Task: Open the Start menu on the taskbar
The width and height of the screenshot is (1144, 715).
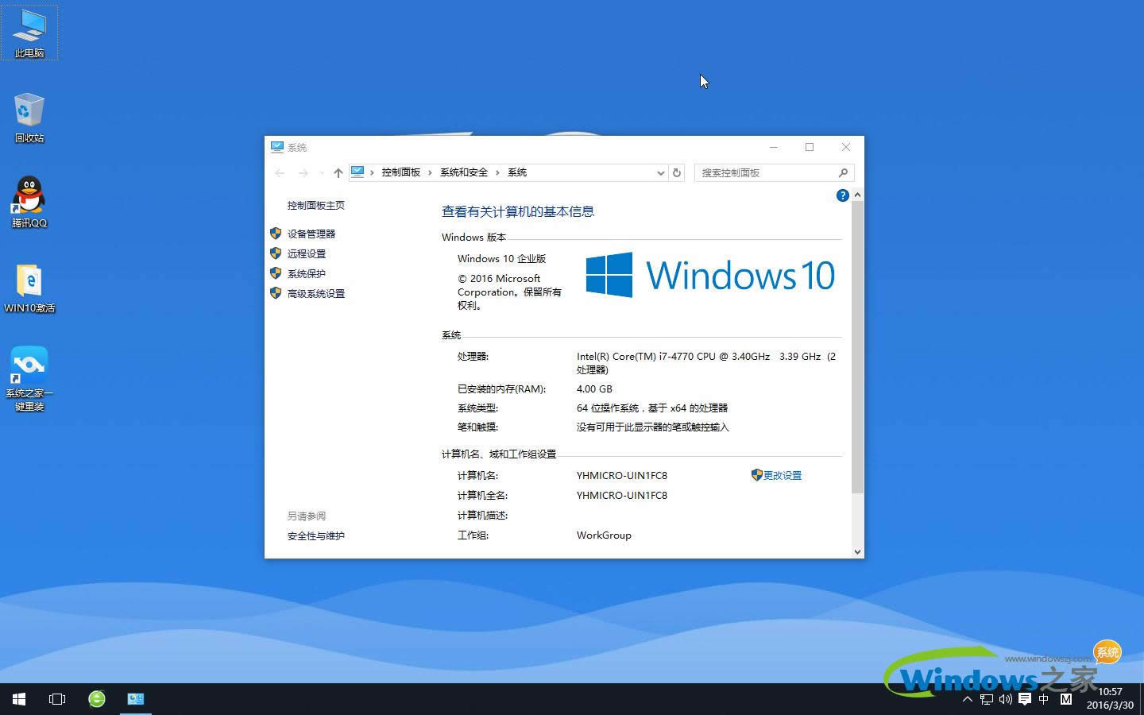Action: (x=17, y=699)
